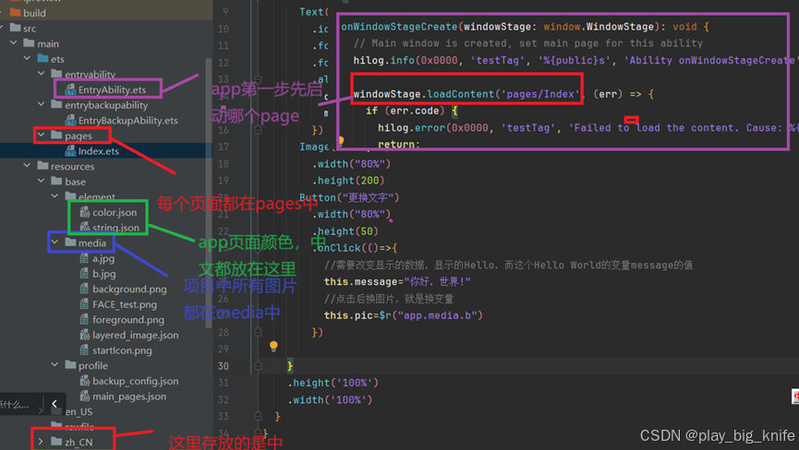Select the profile folder label

click(x=92, y=365)
